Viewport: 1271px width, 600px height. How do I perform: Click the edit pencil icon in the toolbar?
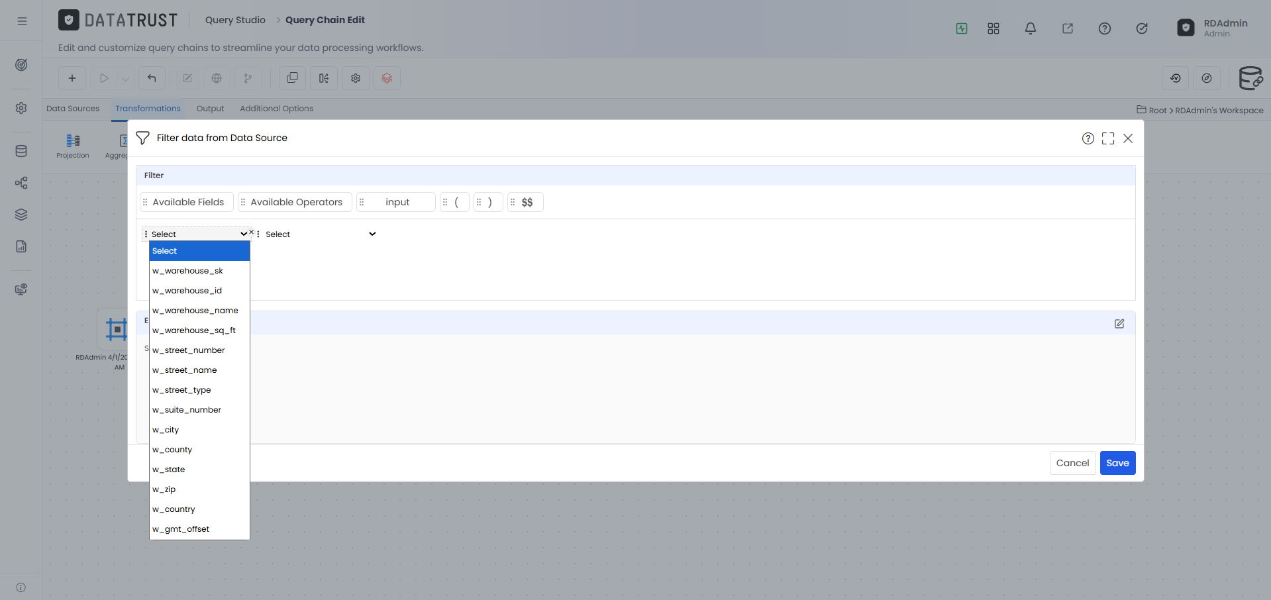point(187,78)
